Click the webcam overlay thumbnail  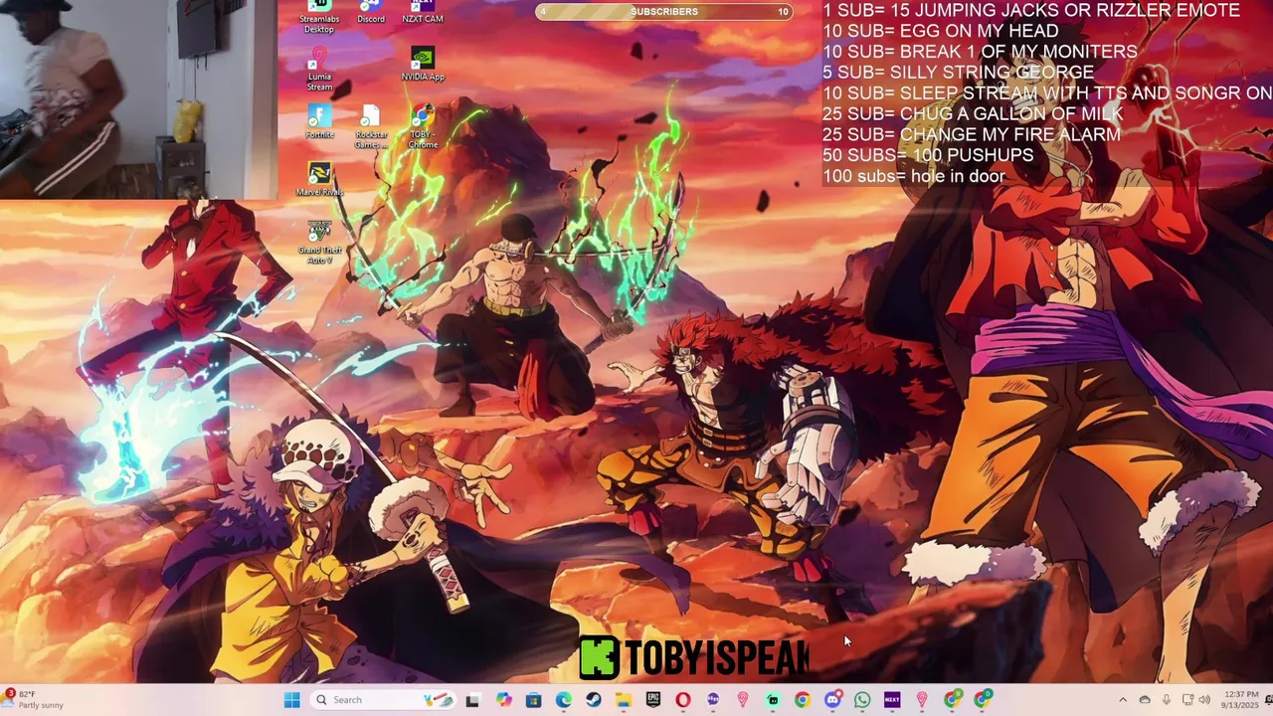[138, 99]
